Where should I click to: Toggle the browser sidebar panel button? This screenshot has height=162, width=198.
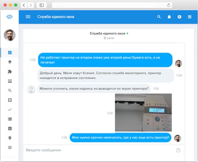click(41, 5)
